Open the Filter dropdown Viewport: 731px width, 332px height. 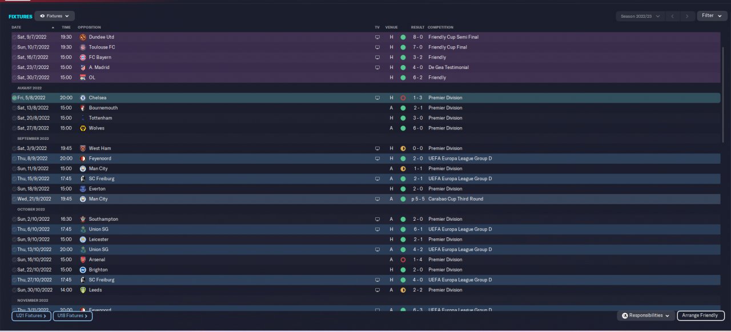[x=711, y=15]
